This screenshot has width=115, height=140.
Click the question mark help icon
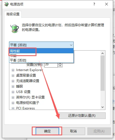94,4
